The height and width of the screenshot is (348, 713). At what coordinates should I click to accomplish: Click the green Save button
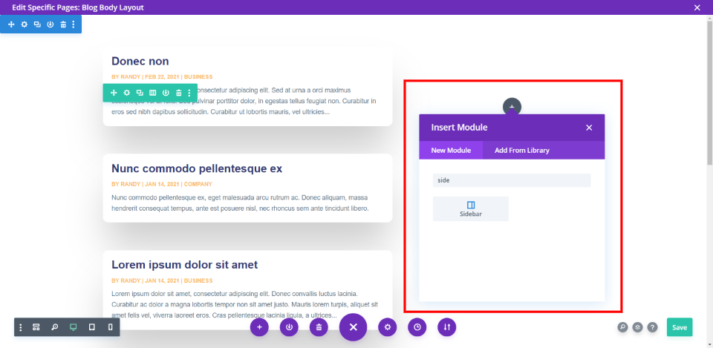680,327
